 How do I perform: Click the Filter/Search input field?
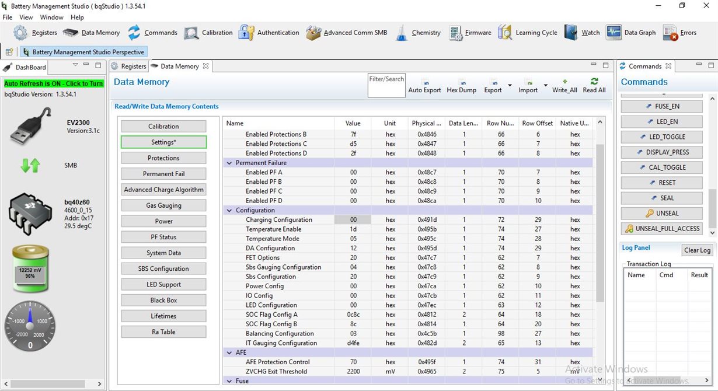coord(386,85)
